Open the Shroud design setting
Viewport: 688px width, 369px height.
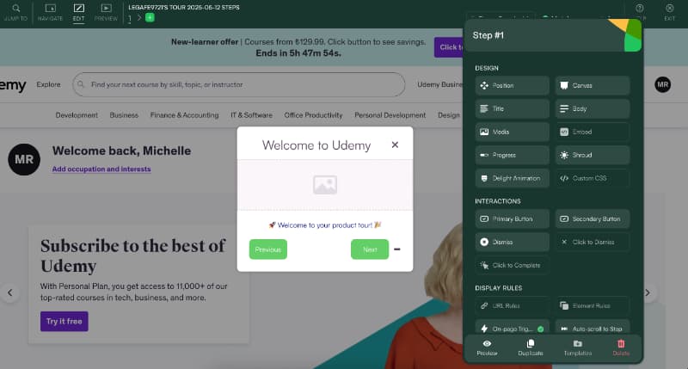(x=593, y=156)
